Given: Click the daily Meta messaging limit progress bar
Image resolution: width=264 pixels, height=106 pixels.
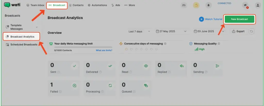Looking at the screenshot, I should (83, 47).
